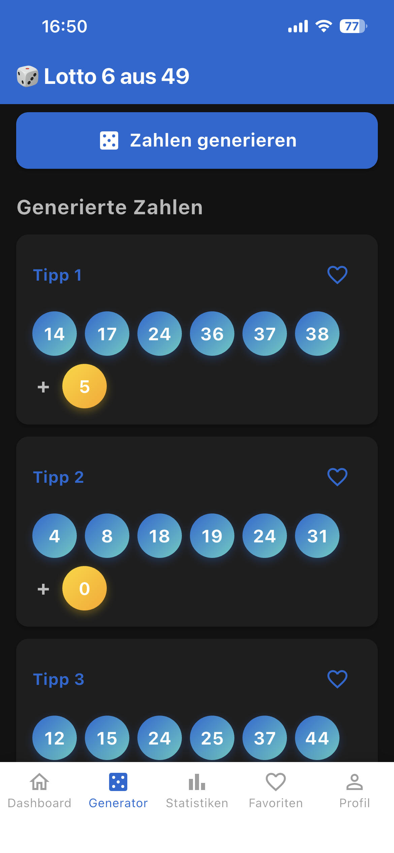Tap ball number 44 in Tipp 3
Image resolution: width=394 pixels, height=853 pixels.
point(317,738)
